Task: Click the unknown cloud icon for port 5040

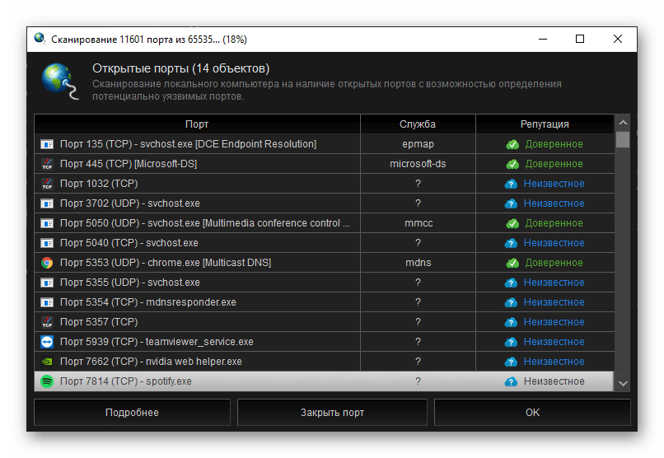Action: pos(511,243)
